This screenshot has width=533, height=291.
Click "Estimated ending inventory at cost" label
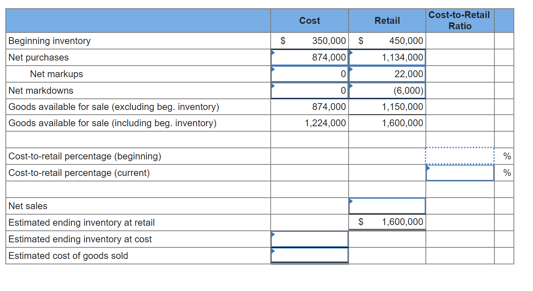[80, 239]
